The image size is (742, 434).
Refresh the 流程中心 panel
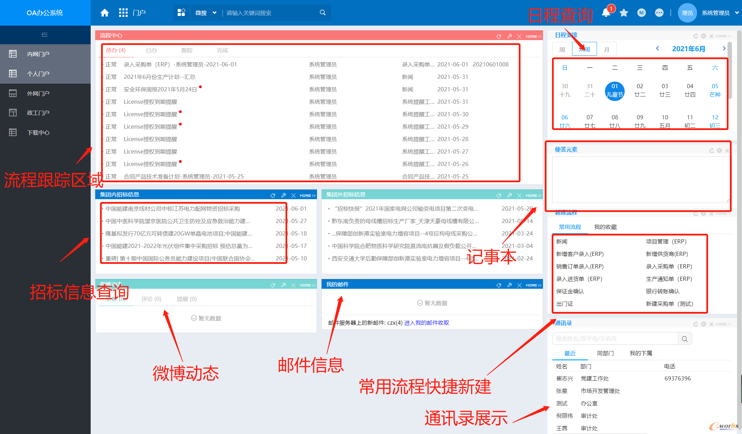click(x=499, y=36)
